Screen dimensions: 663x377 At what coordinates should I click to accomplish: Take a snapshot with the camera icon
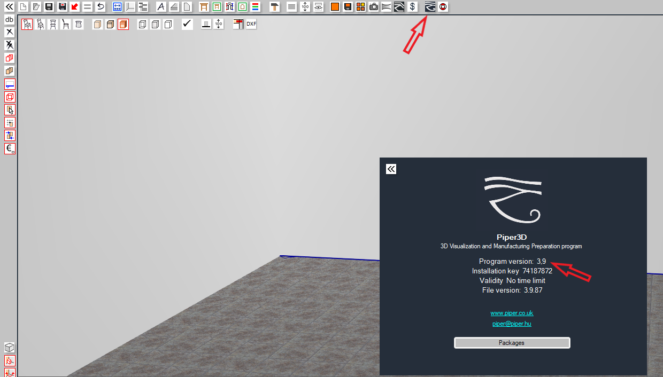(x=374, y=7)
